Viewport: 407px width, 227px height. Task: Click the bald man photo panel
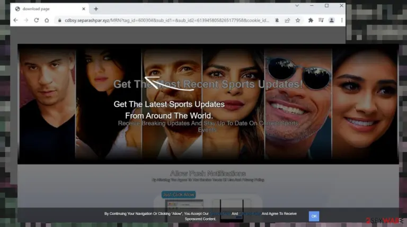[47, 104]
